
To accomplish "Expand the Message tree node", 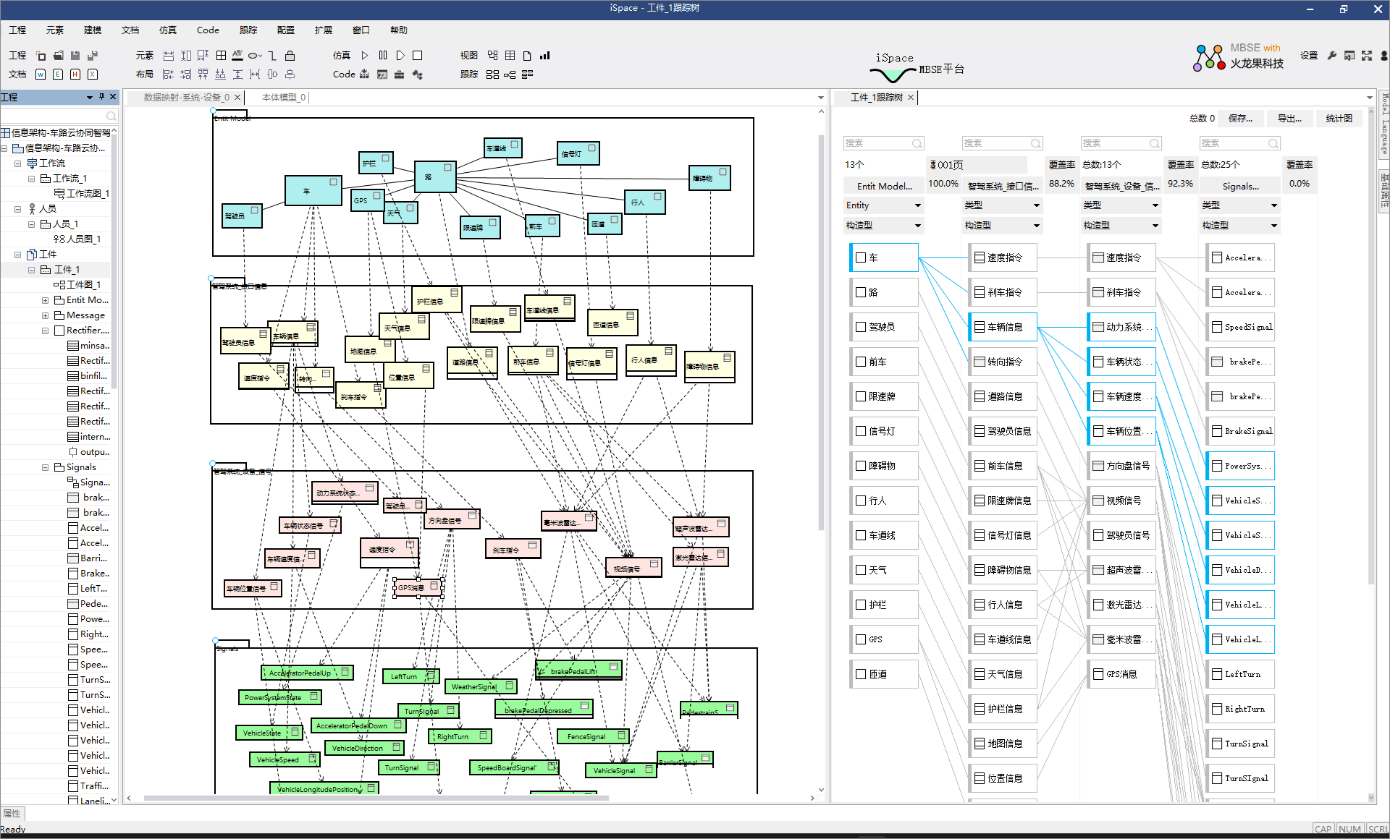I will pyautogui.click(x=45, y=315).
